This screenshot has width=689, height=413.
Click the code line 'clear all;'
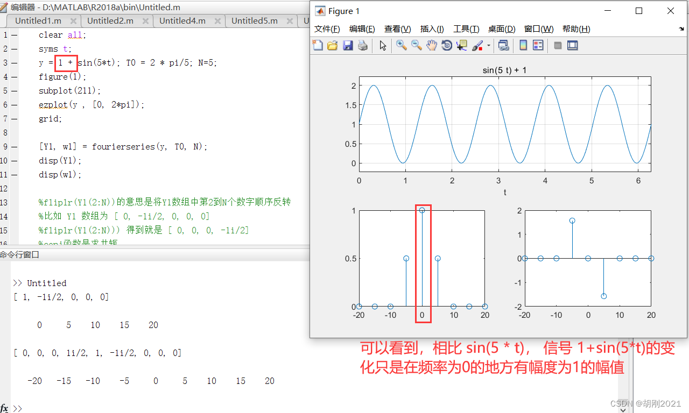coord(62,35)
